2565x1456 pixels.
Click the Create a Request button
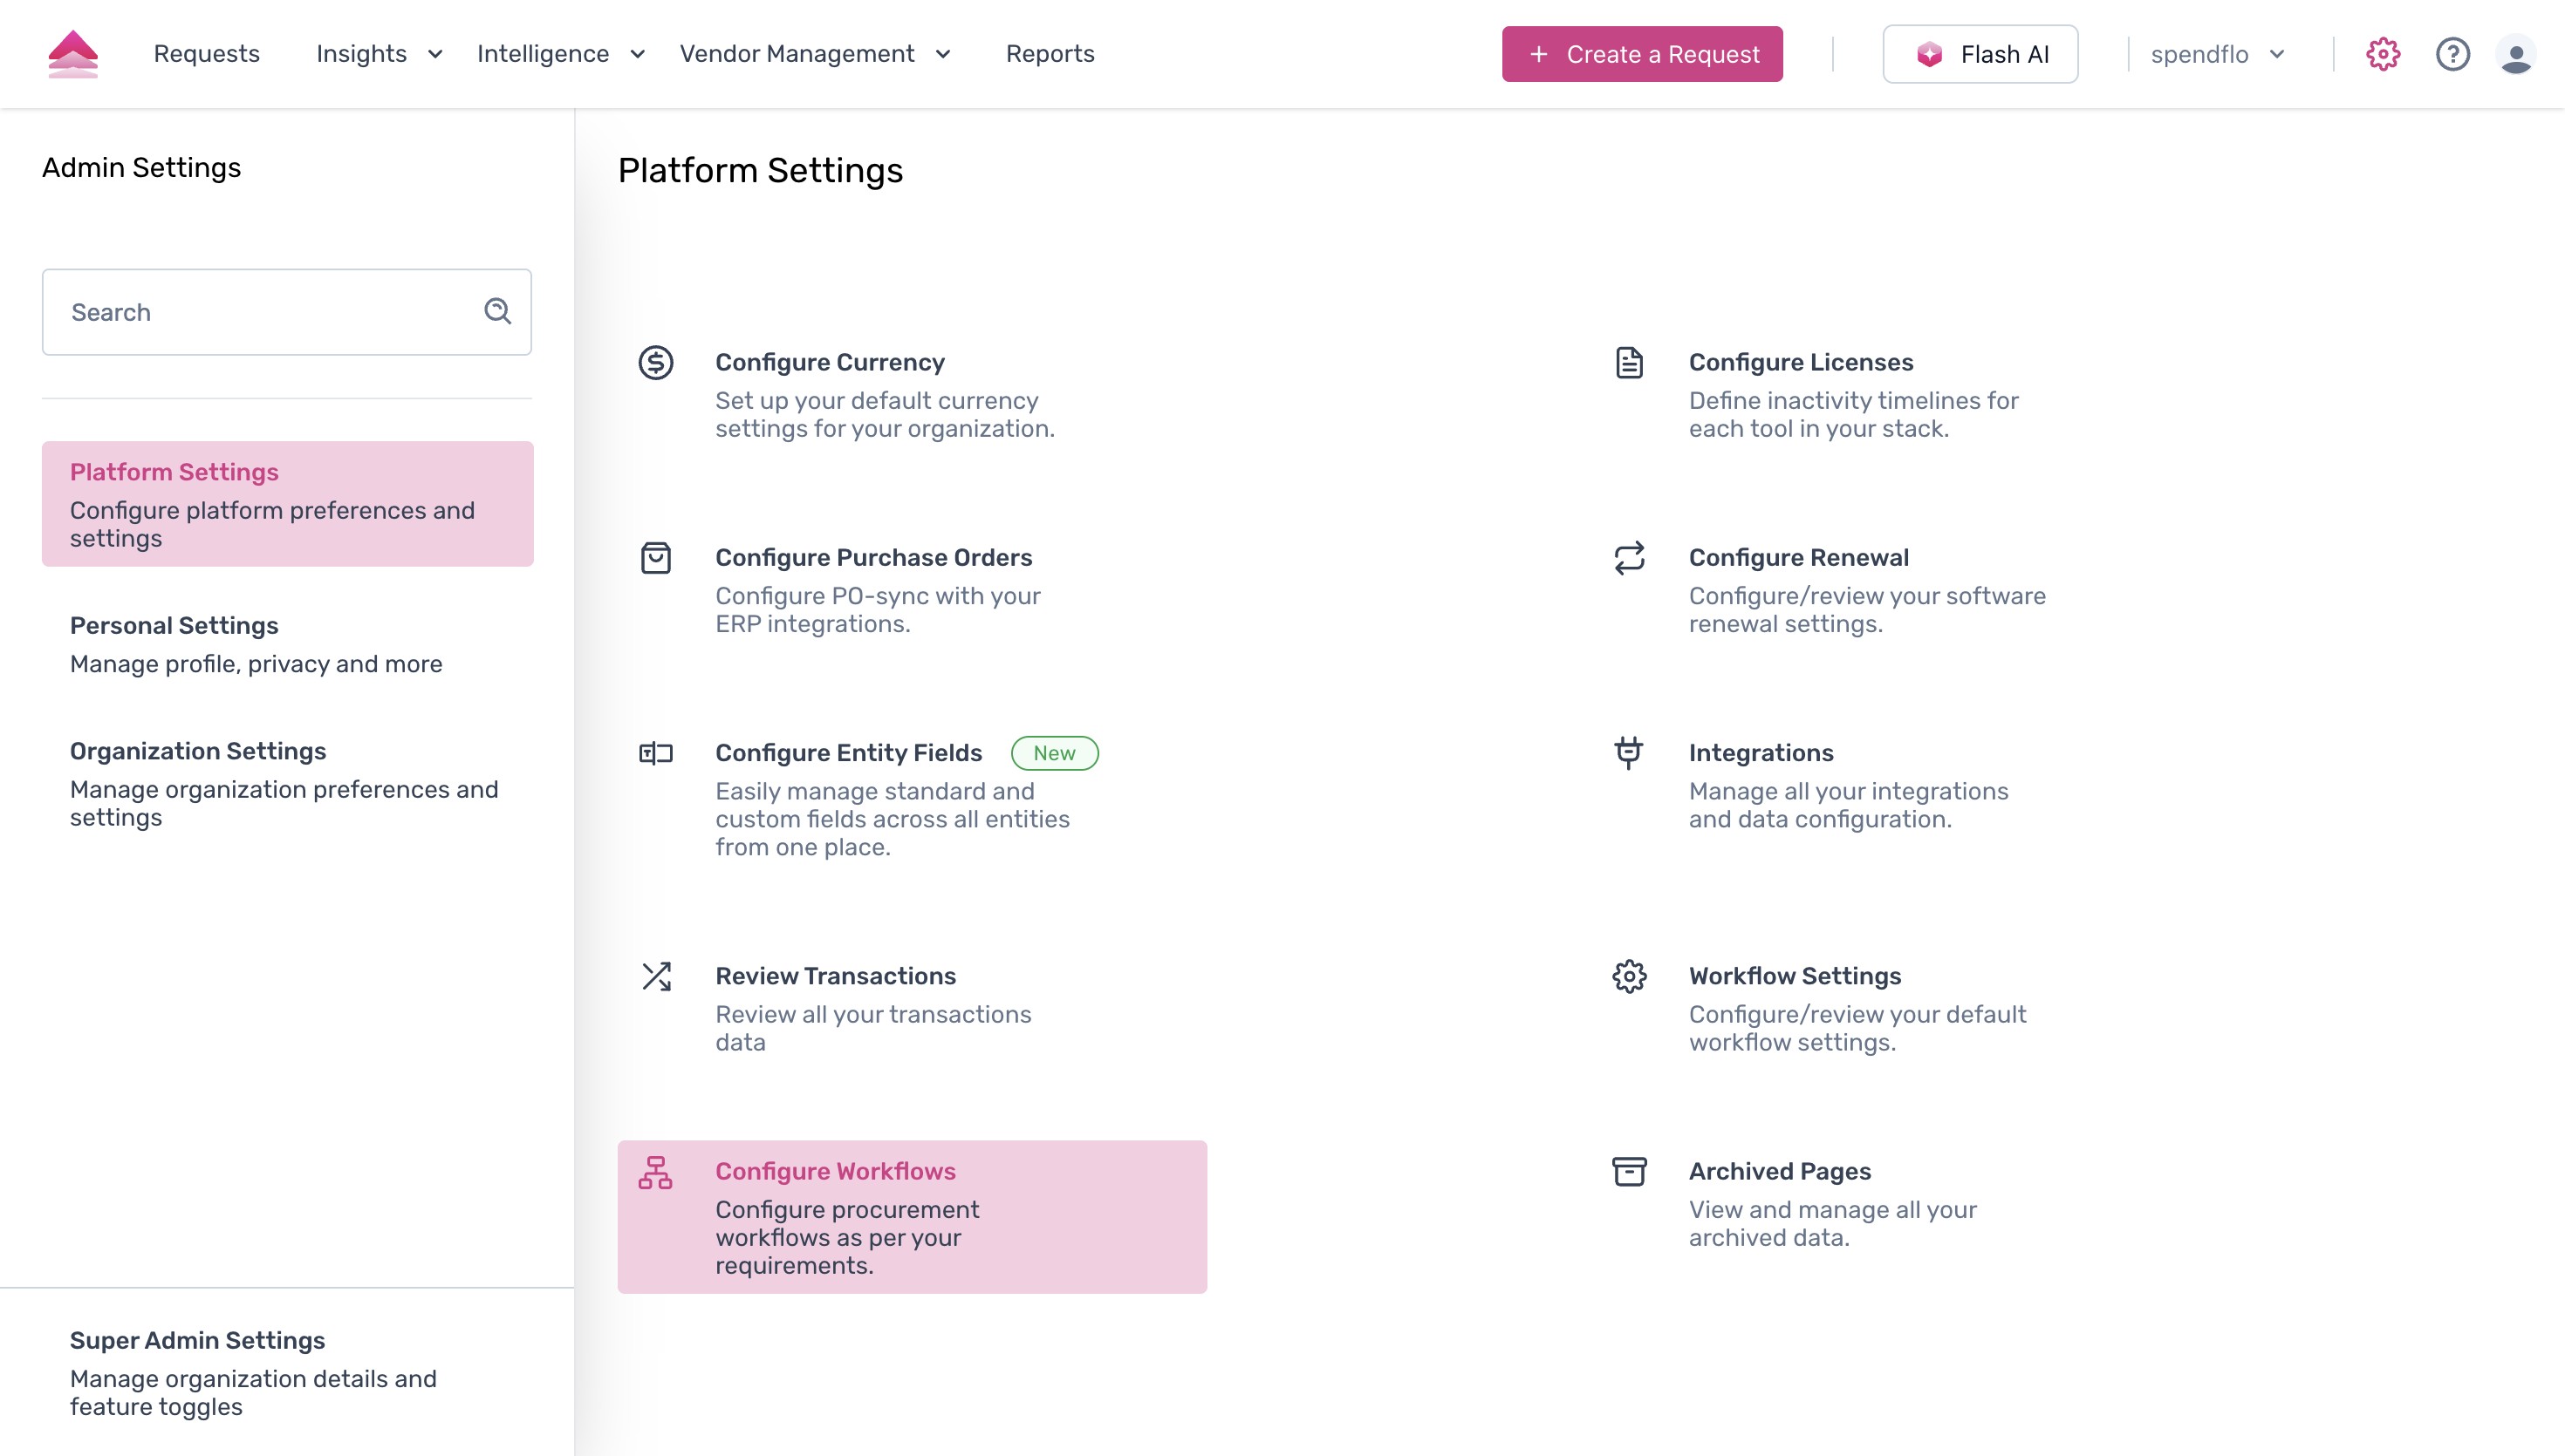point(1642,54)
